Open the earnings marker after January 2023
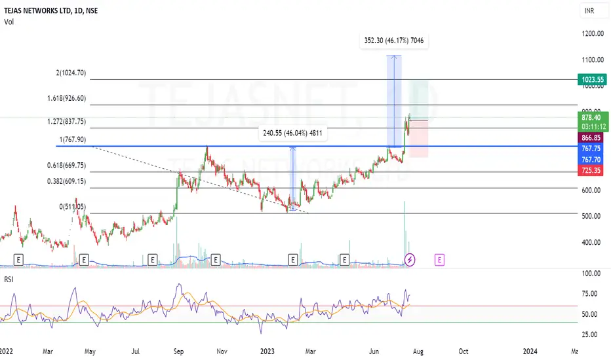The image size is (611, 360). [292, 260]
